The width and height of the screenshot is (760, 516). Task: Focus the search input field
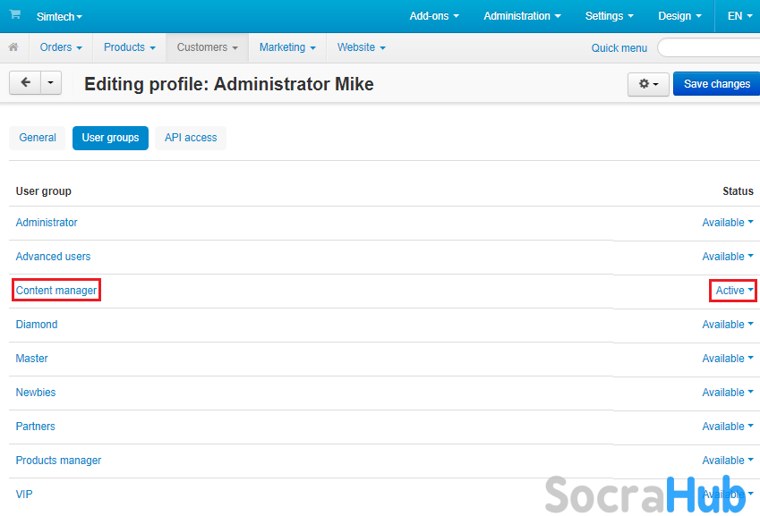tap(709, 47)
